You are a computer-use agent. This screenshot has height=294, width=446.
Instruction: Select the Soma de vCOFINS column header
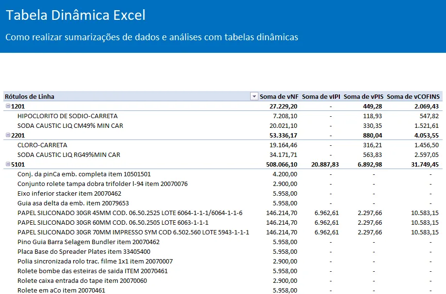point(413,96)
